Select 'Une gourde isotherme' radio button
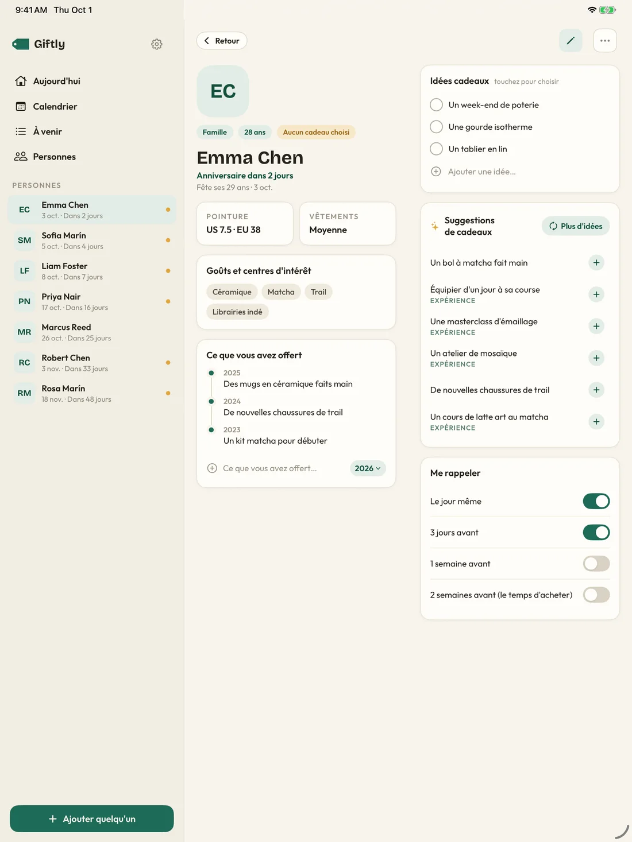632x842 pixels. [437, 127]
